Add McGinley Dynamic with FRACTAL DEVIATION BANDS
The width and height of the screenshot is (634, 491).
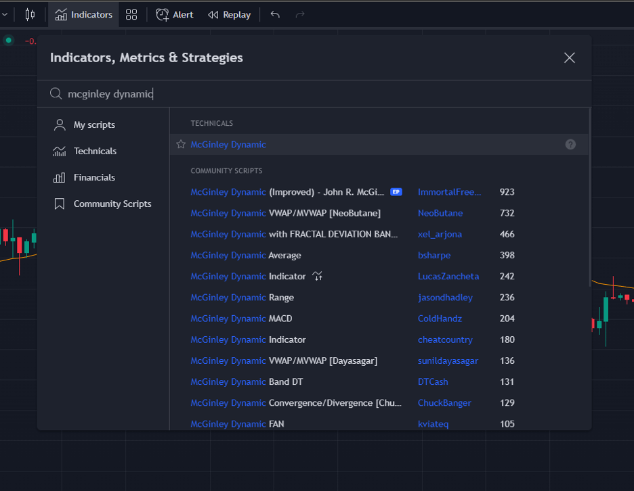pyautogui.click(x=294, y=234)
